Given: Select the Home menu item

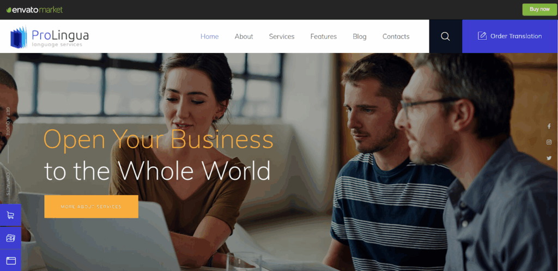Looking at the screenshot, I should tap(210, 37).
